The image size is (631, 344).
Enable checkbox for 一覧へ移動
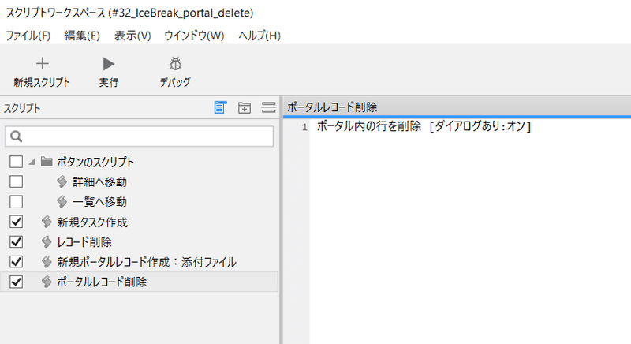tap(16, 201)
